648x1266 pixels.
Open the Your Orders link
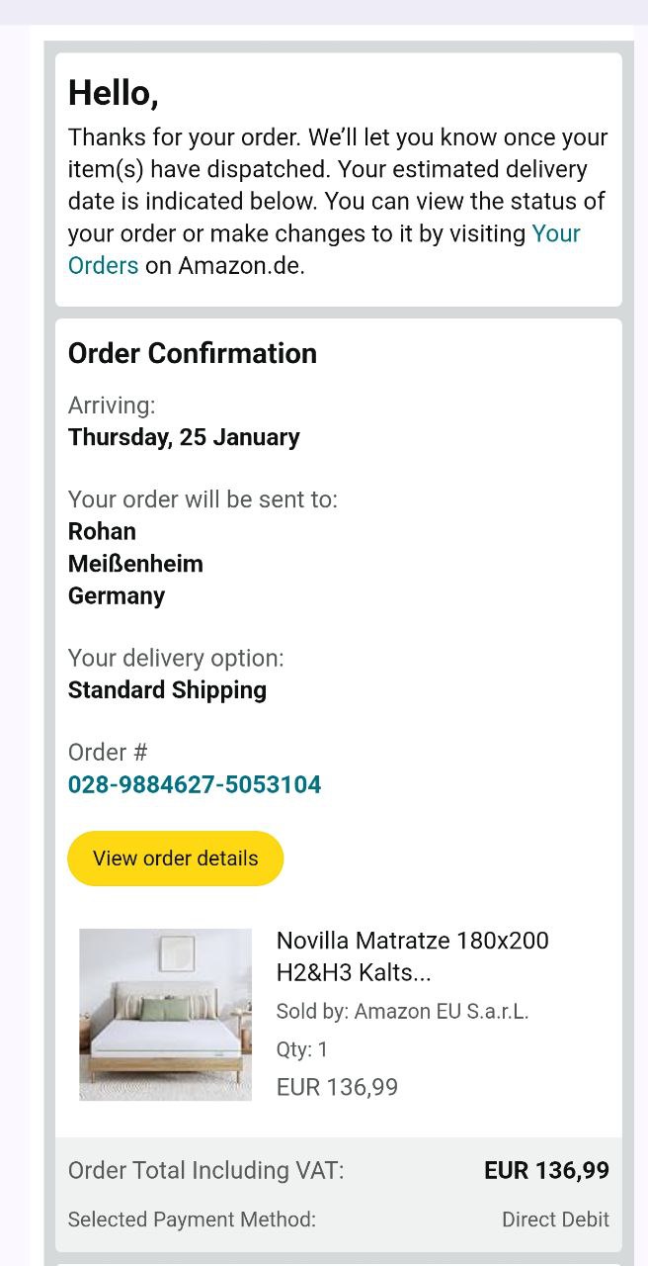[555, 234]
